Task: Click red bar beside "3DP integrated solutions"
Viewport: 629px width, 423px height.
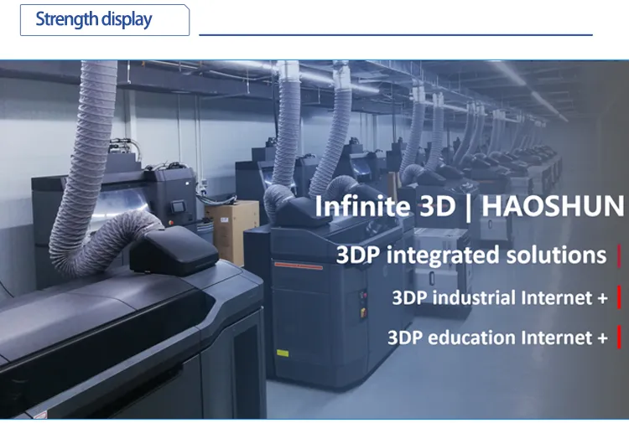Action: coord(619,255)
